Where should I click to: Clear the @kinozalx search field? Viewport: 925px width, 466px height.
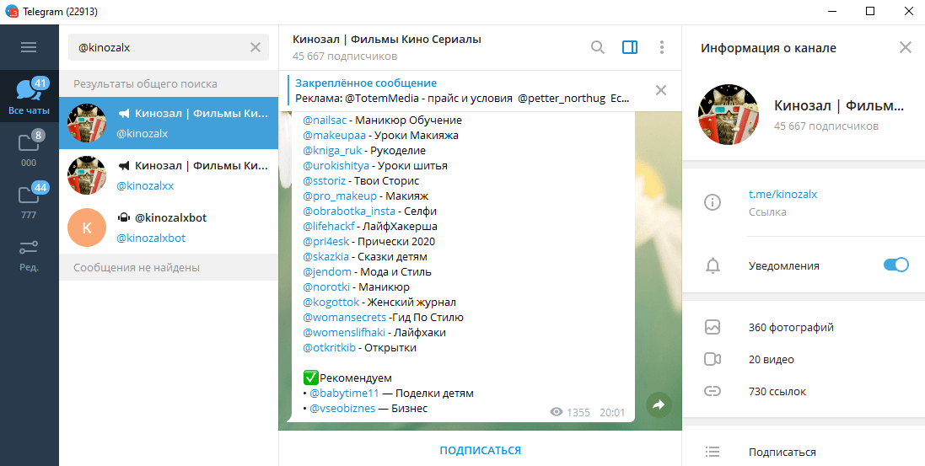[x=255, y=47]
